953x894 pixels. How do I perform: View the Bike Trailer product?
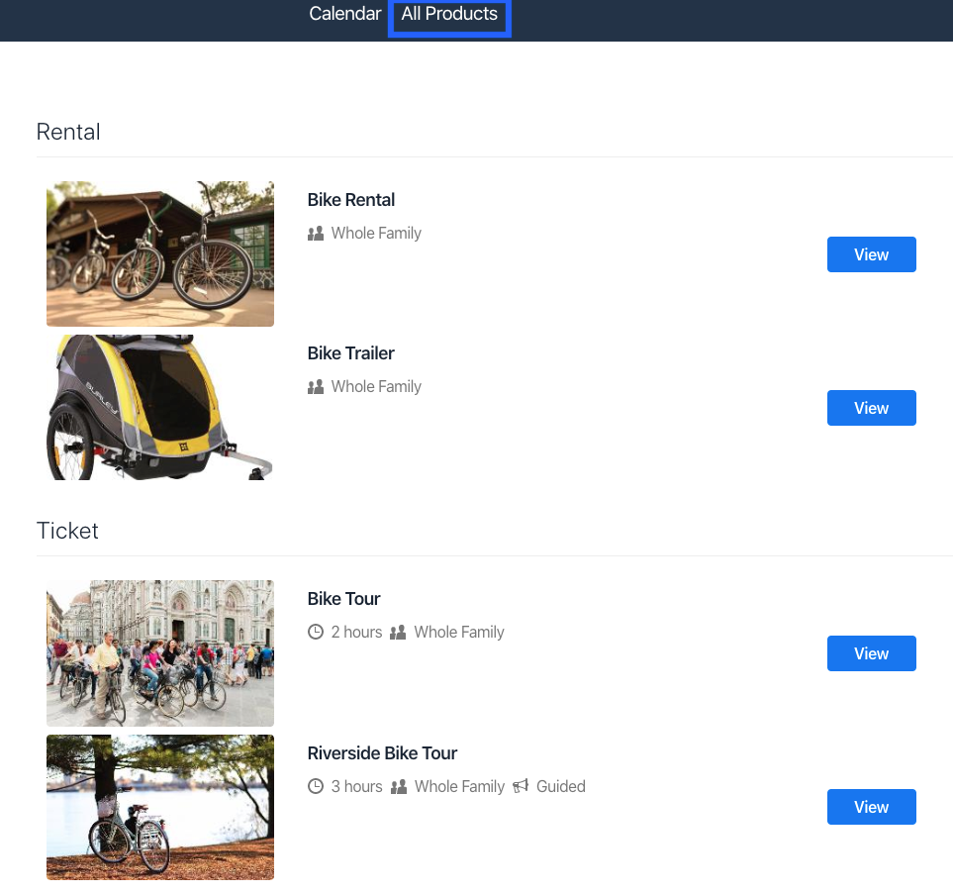click(871, 408)
